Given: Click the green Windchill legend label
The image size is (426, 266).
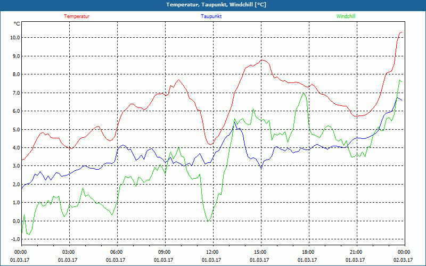Looking at the screenshot, I should point(346,16).
